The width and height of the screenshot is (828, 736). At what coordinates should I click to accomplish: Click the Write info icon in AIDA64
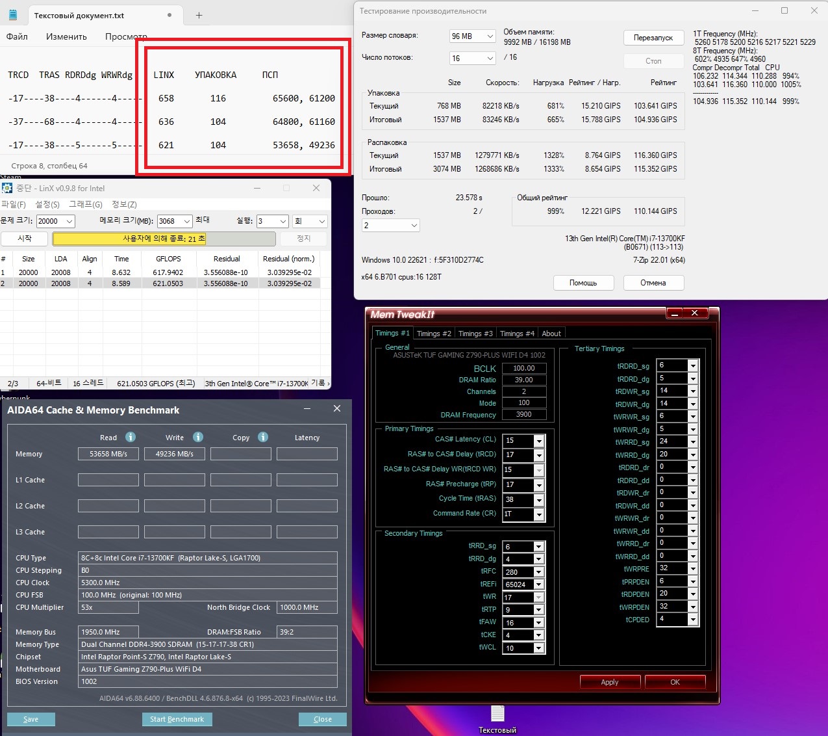coord(198,437)
